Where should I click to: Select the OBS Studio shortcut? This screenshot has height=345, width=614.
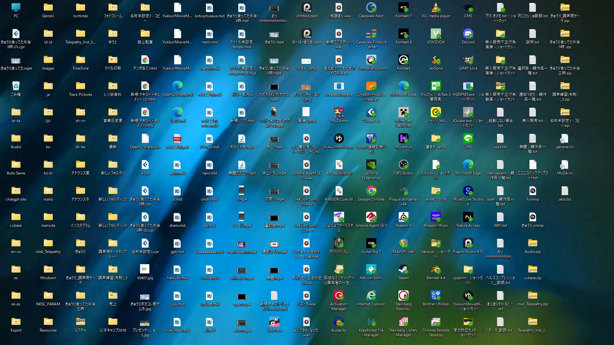(403, 165)
